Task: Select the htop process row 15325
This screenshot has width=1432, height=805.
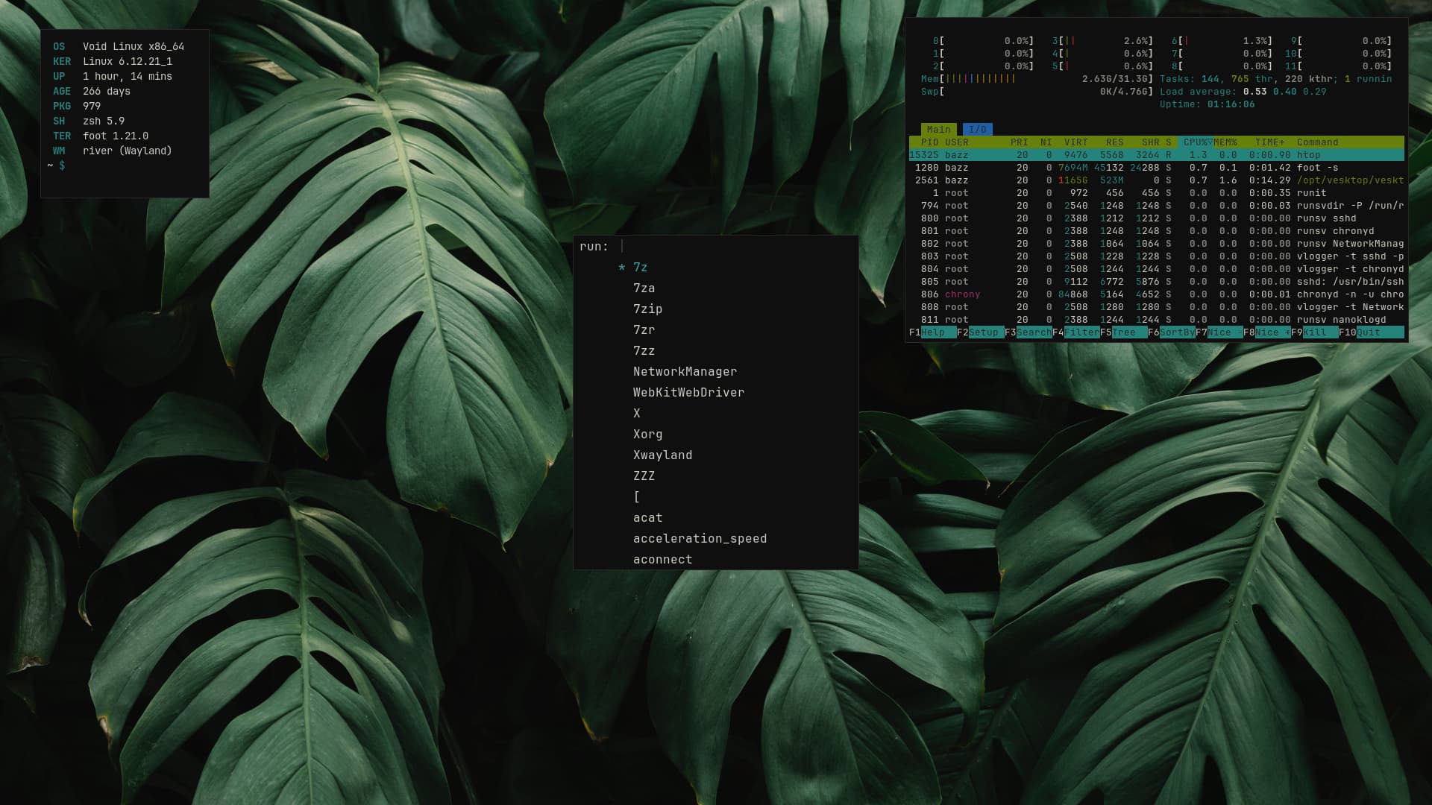Action: [x=1156, y=155]
